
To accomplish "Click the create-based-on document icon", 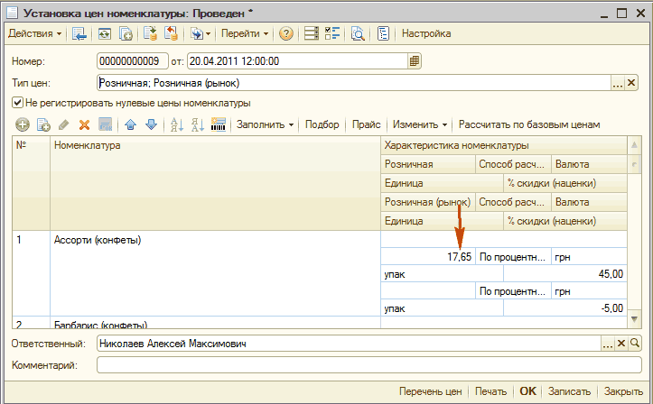I will click(x=197, y=33).
